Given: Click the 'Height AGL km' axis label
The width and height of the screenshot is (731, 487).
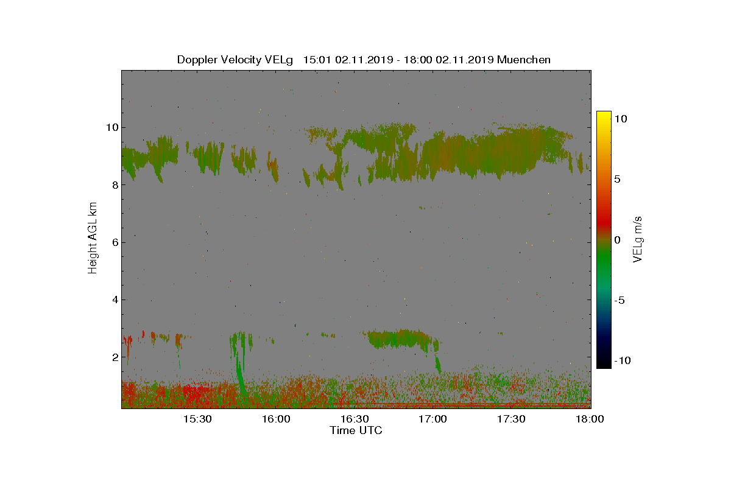Looking at the screenshot, I should [x=93, y=239].
